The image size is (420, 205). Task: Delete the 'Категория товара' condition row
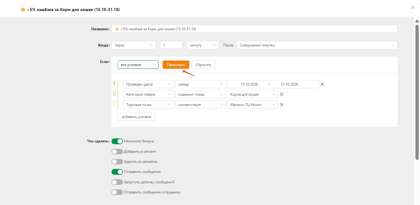(x=282, y=94)
